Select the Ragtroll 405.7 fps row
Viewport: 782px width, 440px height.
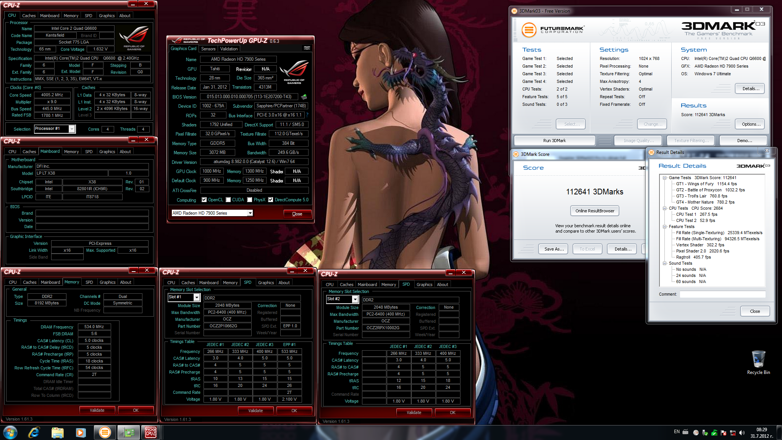tap(693, 257)
